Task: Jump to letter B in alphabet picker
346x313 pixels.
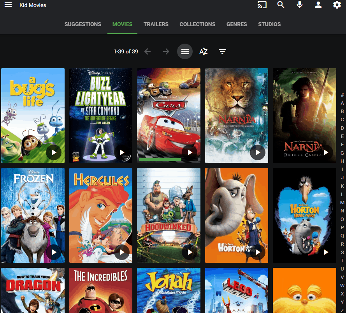Action: point(342,111)
